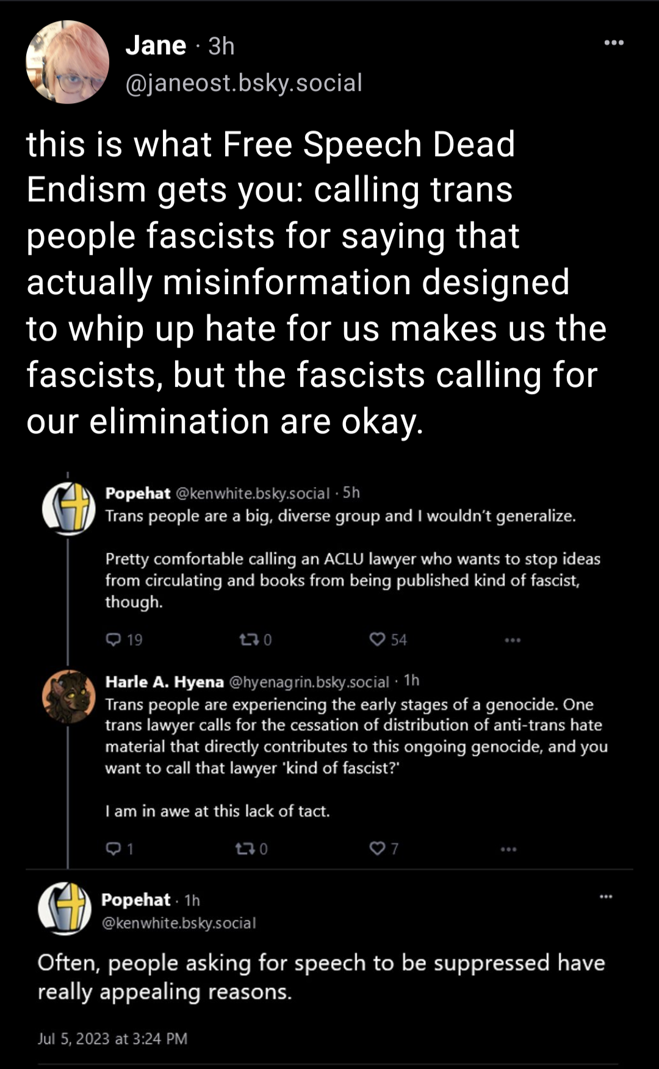Open options menu on Popehat's bottom reply

605,897
